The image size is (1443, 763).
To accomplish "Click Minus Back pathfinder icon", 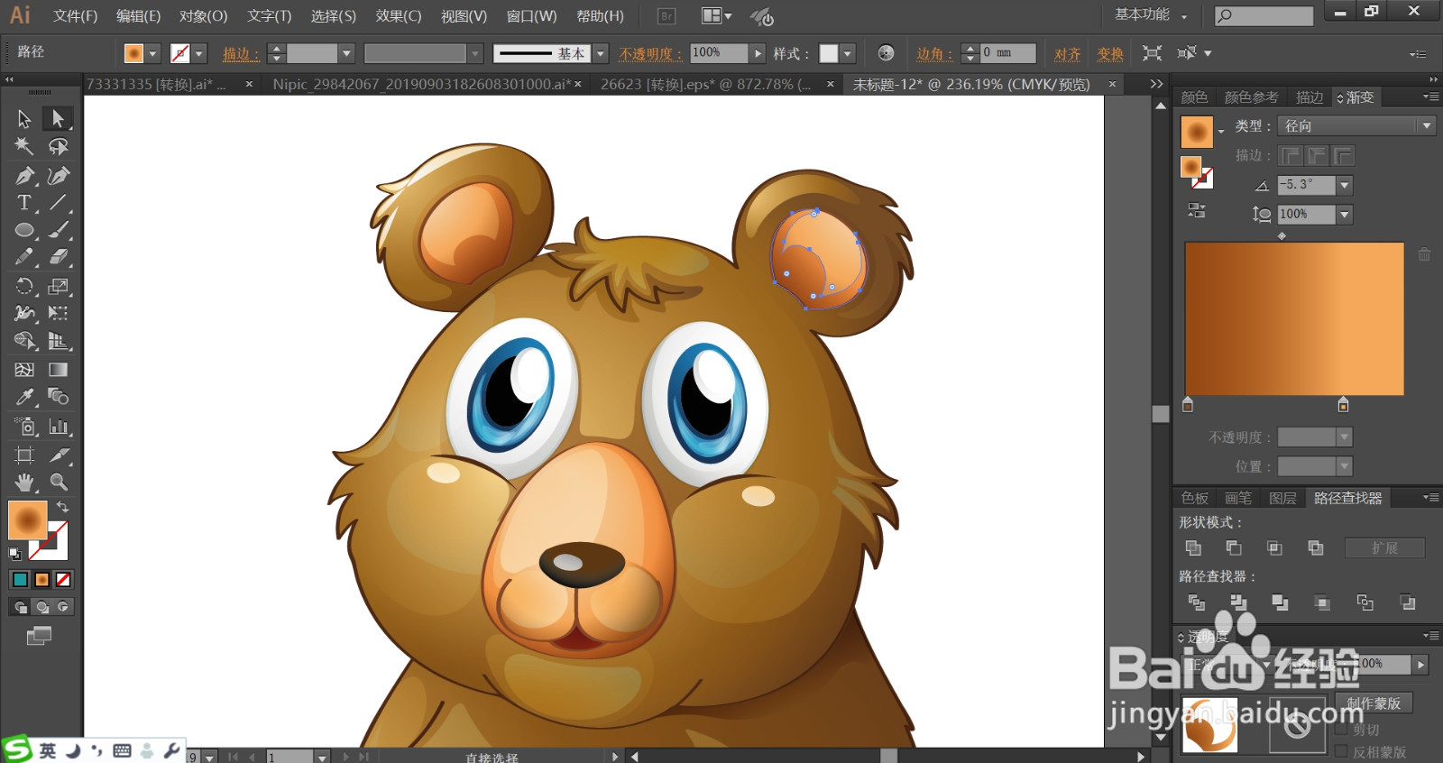I will 1407,602.
